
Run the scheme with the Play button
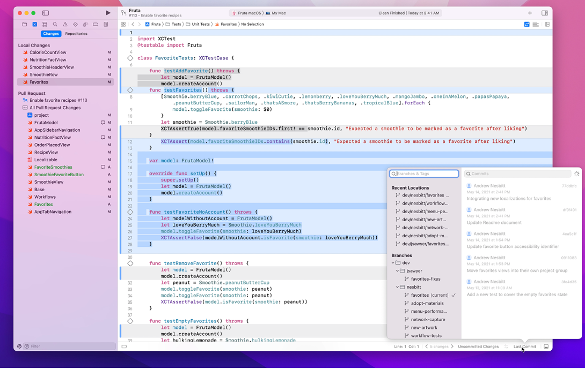tap(107, 12)
